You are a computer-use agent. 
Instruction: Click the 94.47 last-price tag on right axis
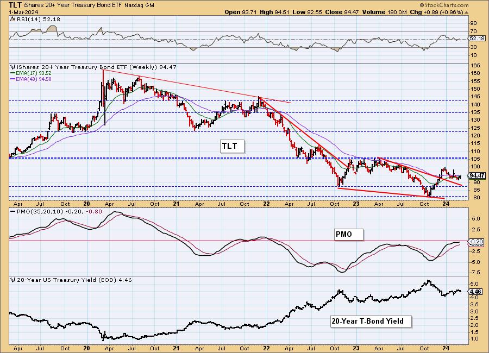pyautogui.click(x=477, y=175)
